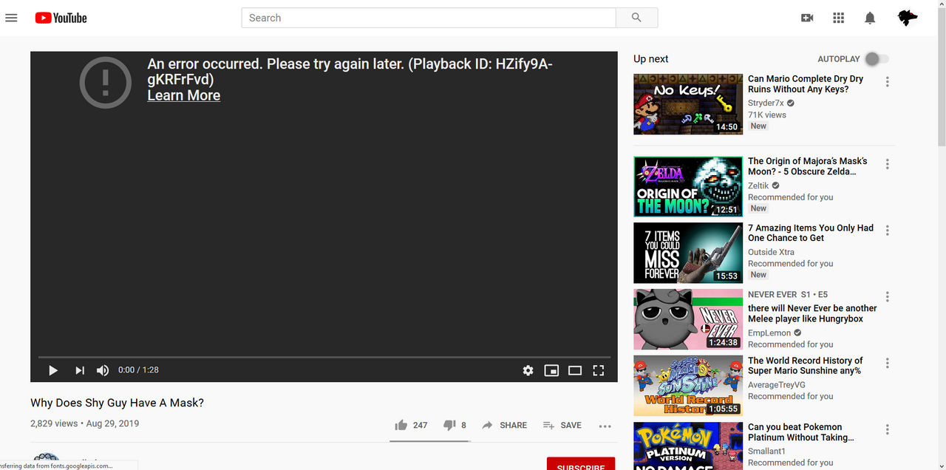Open options menu for Pokemon Platinum video
Viewport: 946px width, 470px height.
888,430
